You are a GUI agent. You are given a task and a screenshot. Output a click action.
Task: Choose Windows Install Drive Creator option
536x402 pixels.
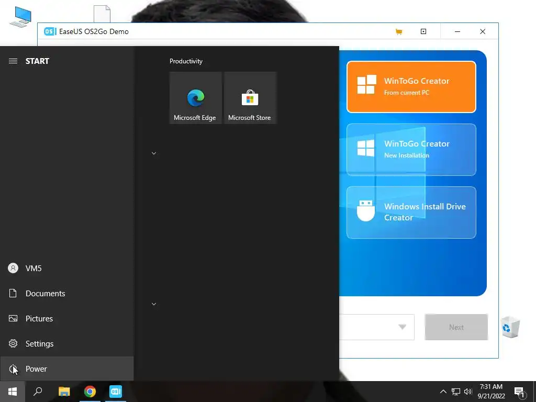click(411, 213)
